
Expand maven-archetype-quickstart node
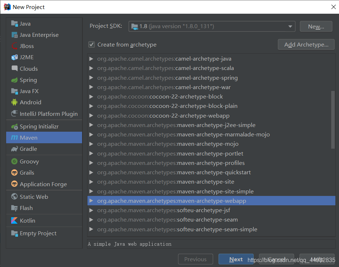[91, 172]
